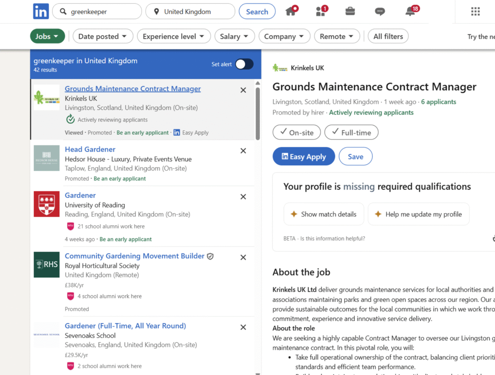Dismiss the Head Gardener job listing
The height and width of the screenshot is (375, 495).
[x=243, y=151]
